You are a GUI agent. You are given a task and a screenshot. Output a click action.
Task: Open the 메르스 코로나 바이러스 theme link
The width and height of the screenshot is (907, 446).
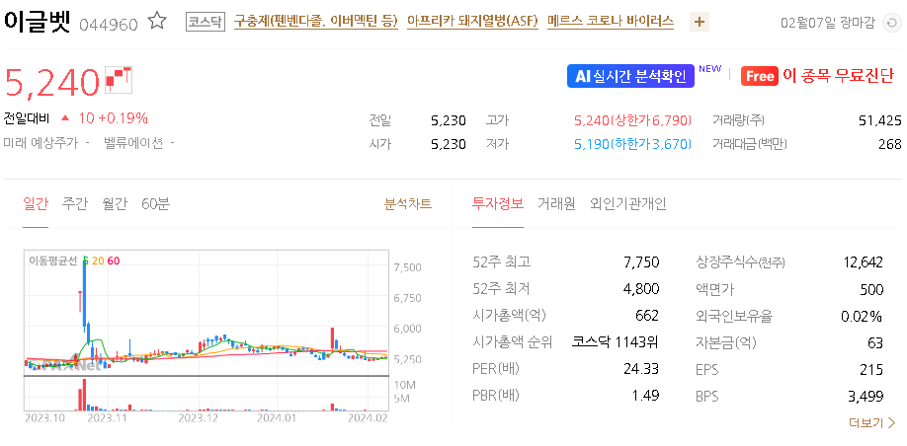click(x=611, y=22)
